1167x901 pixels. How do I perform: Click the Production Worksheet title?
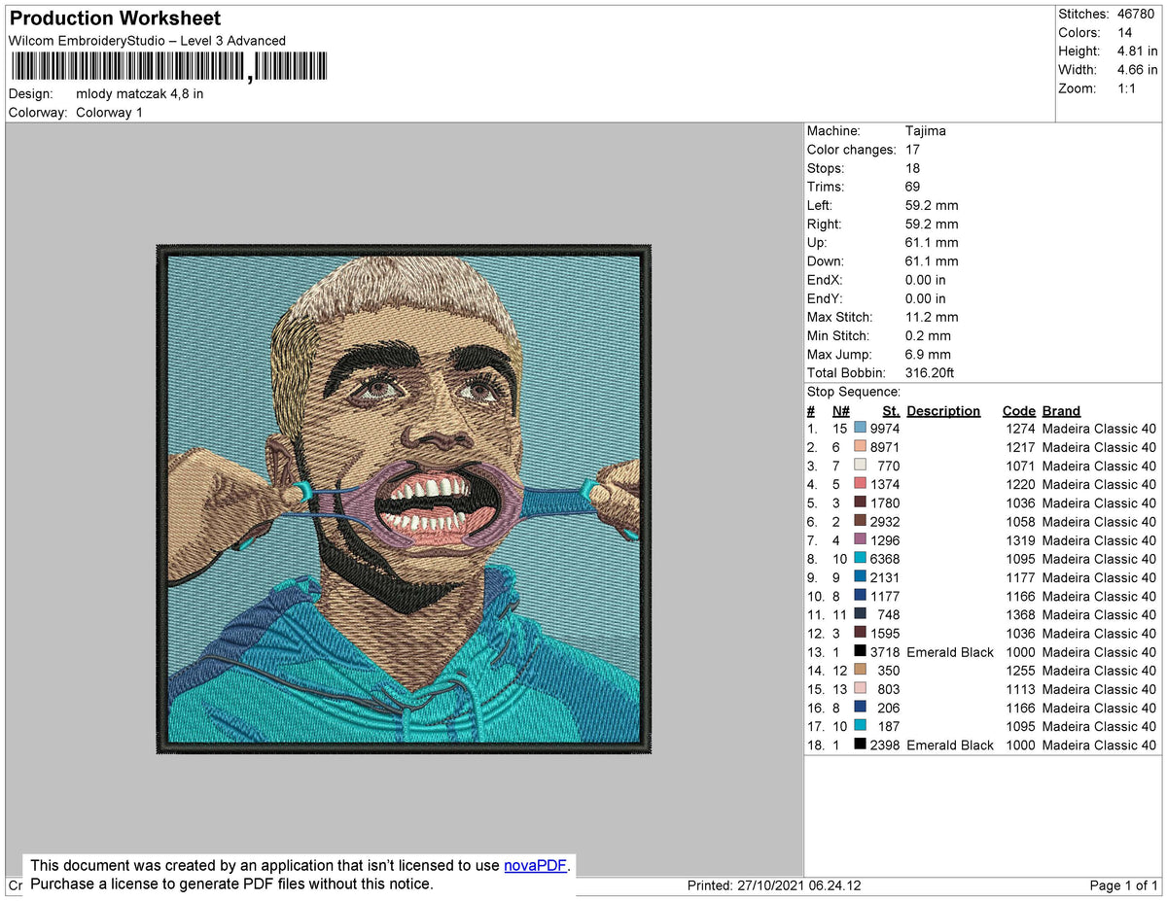coord(115,18)
